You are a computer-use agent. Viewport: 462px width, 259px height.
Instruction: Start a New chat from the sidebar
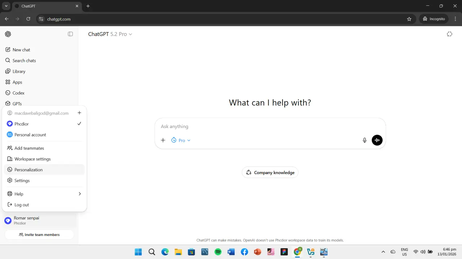(39, 50)
